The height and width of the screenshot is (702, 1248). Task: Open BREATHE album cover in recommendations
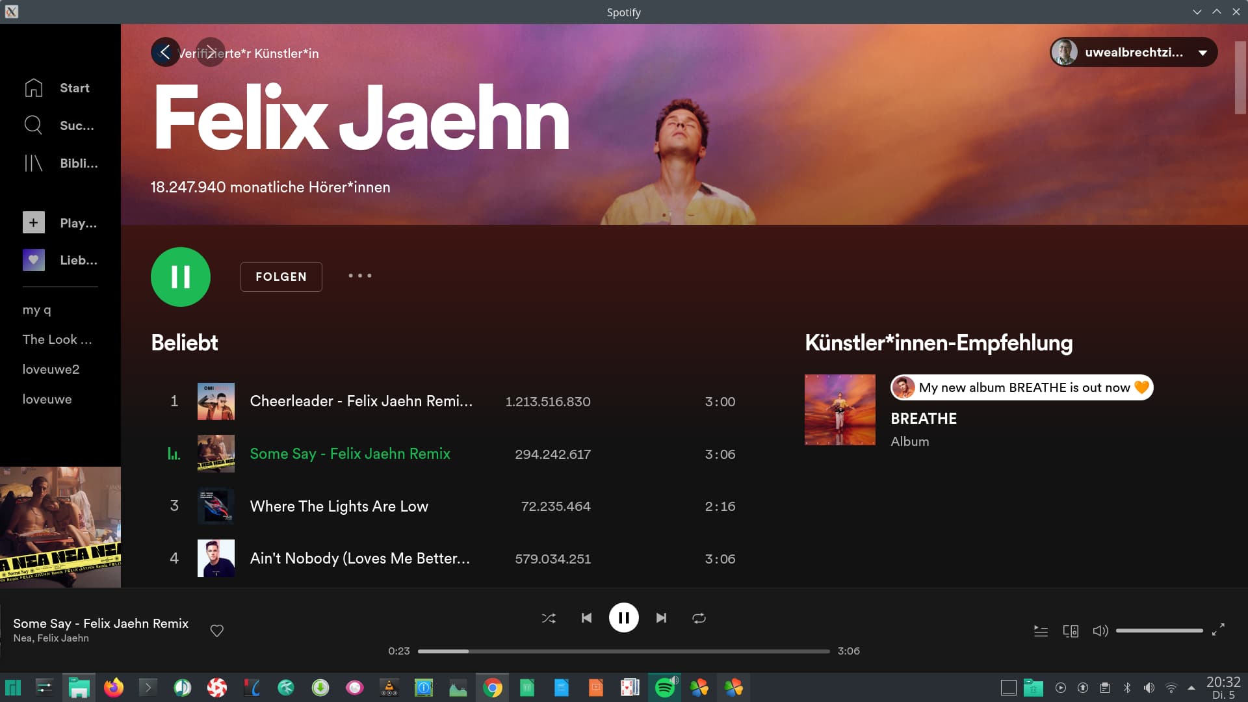[x=840, y=409]
